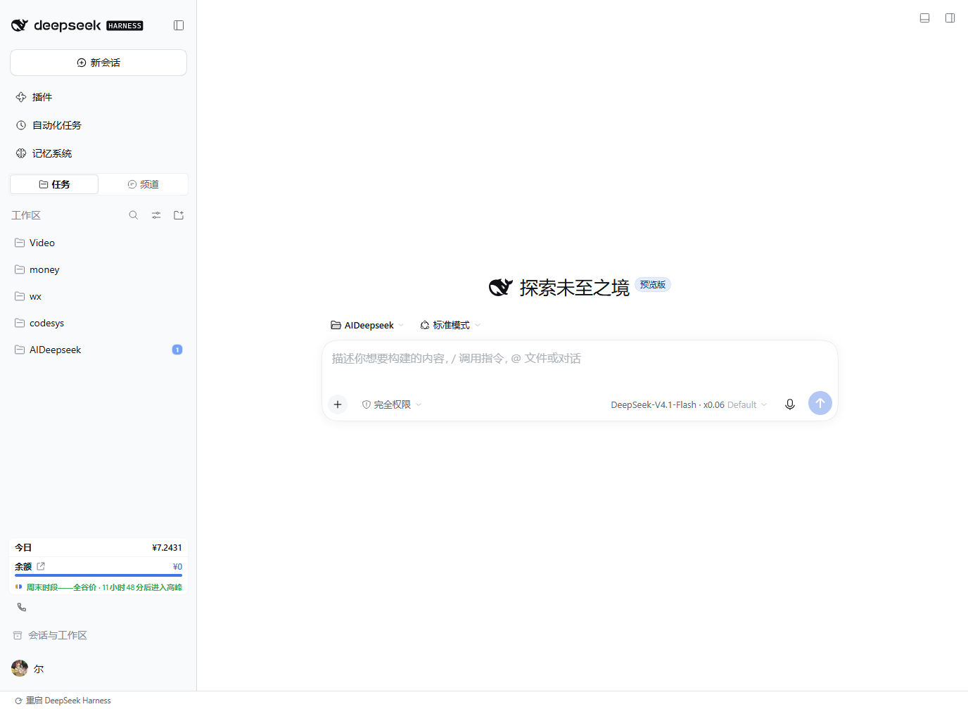
Task: Switch to the 频道 tab
Action: coord(144,184)
